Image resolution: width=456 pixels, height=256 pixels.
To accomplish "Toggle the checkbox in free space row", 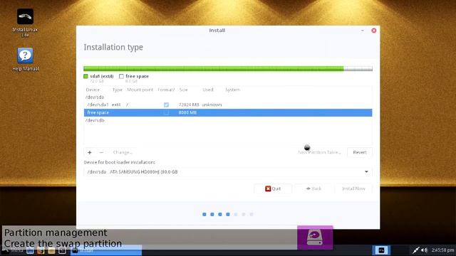I will [166, 112].
